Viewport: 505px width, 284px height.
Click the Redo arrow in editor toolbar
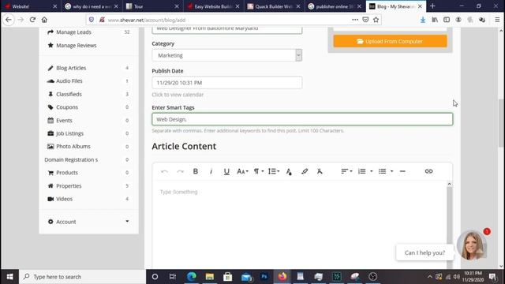click(180, 171)
